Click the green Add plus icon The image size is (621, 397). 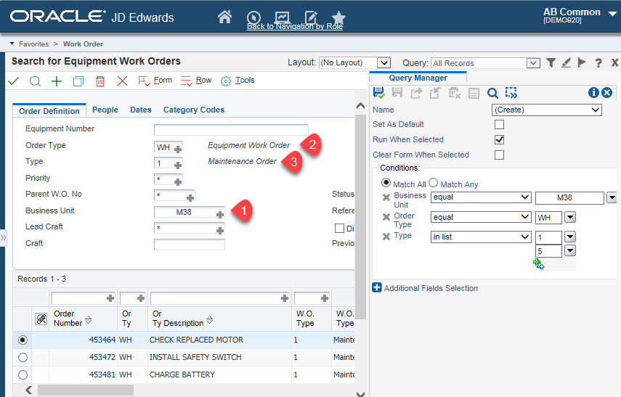[x=57, y=81]
